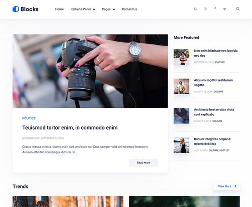This screenshot has height=207, width=252.
Task: Click the MYTHEMESHOP author name
Action: [x=31, y=138]
